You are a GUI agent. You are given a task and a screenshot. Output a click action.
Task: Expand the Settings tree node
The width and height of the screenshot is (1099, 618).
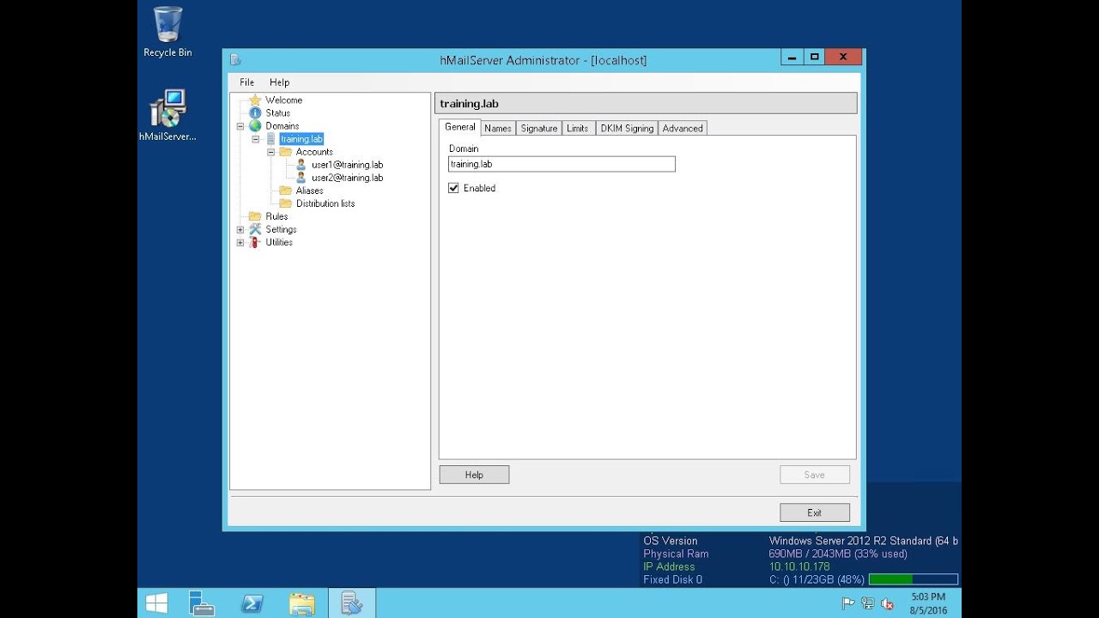(x=240, y=229)
